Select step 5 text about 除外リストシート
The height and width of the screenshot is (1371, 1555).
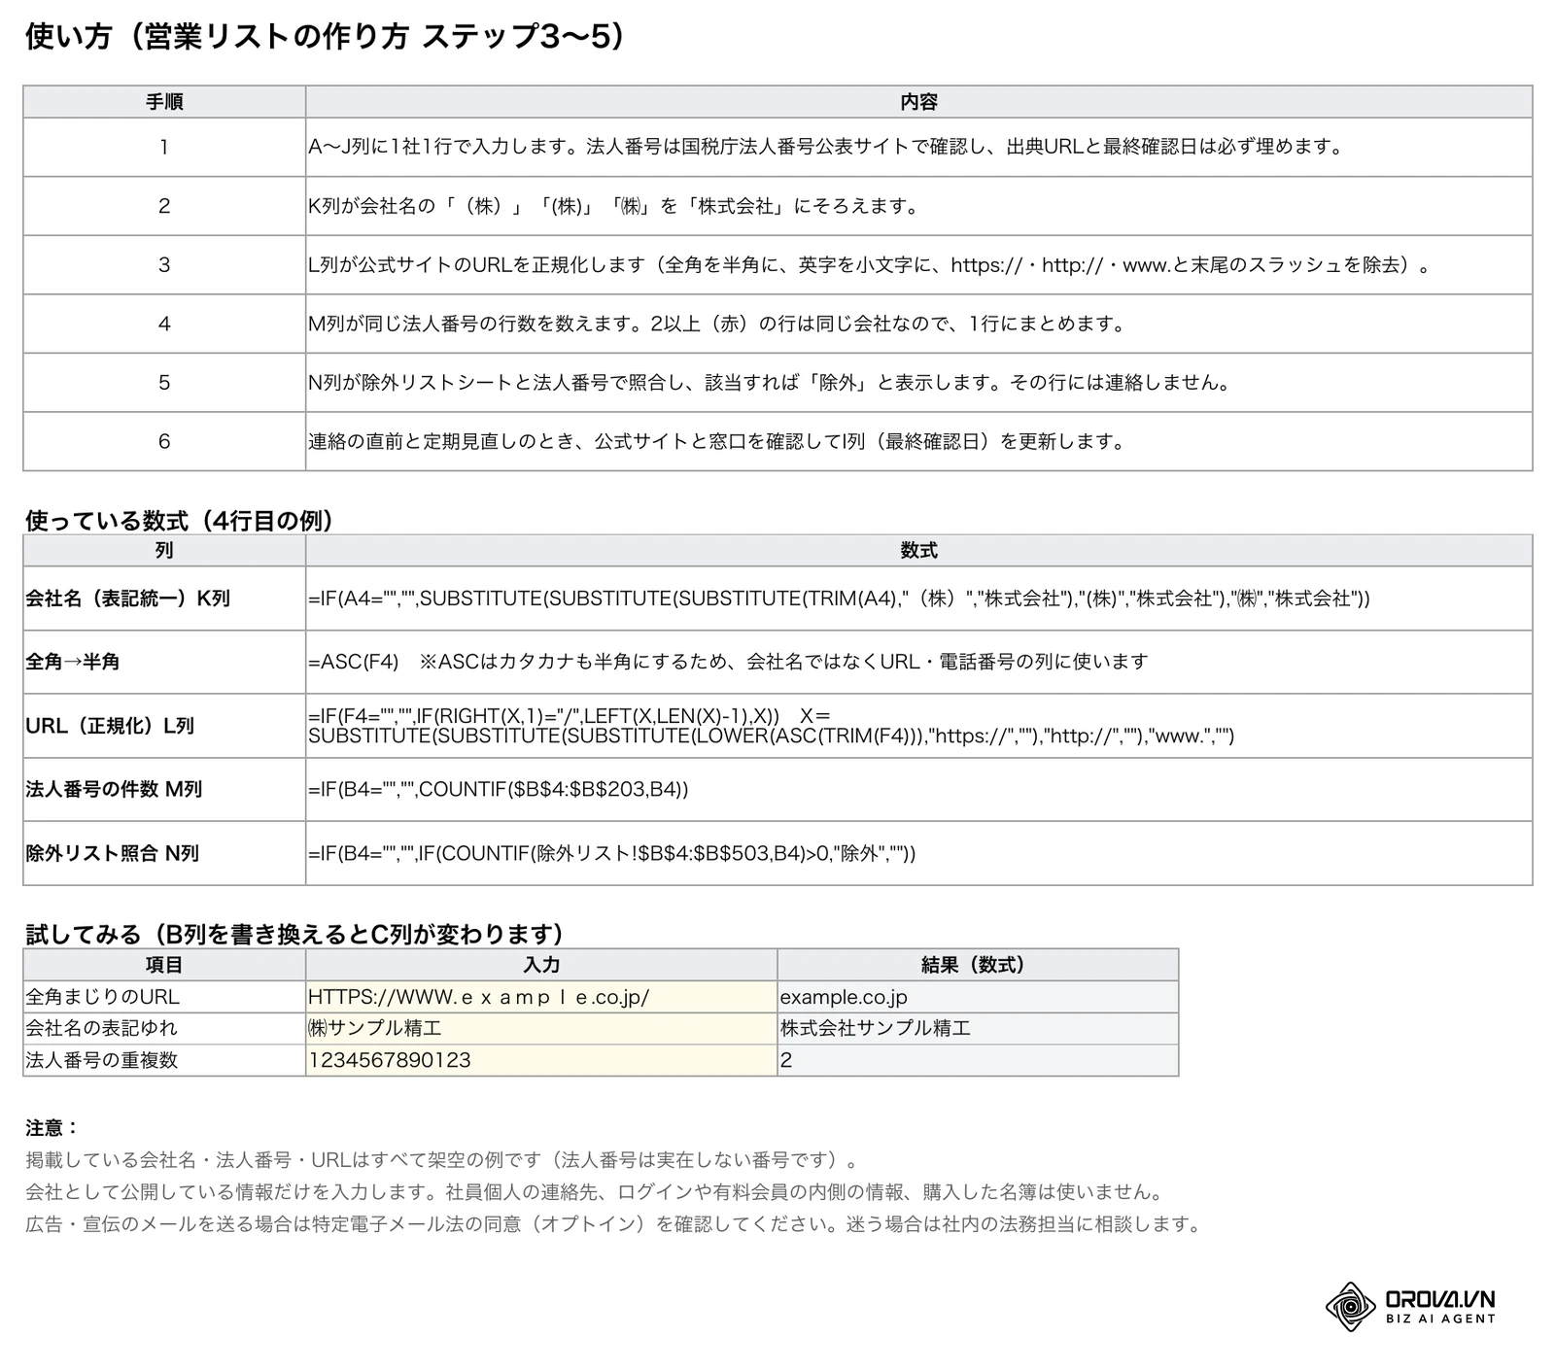[771, 383]
